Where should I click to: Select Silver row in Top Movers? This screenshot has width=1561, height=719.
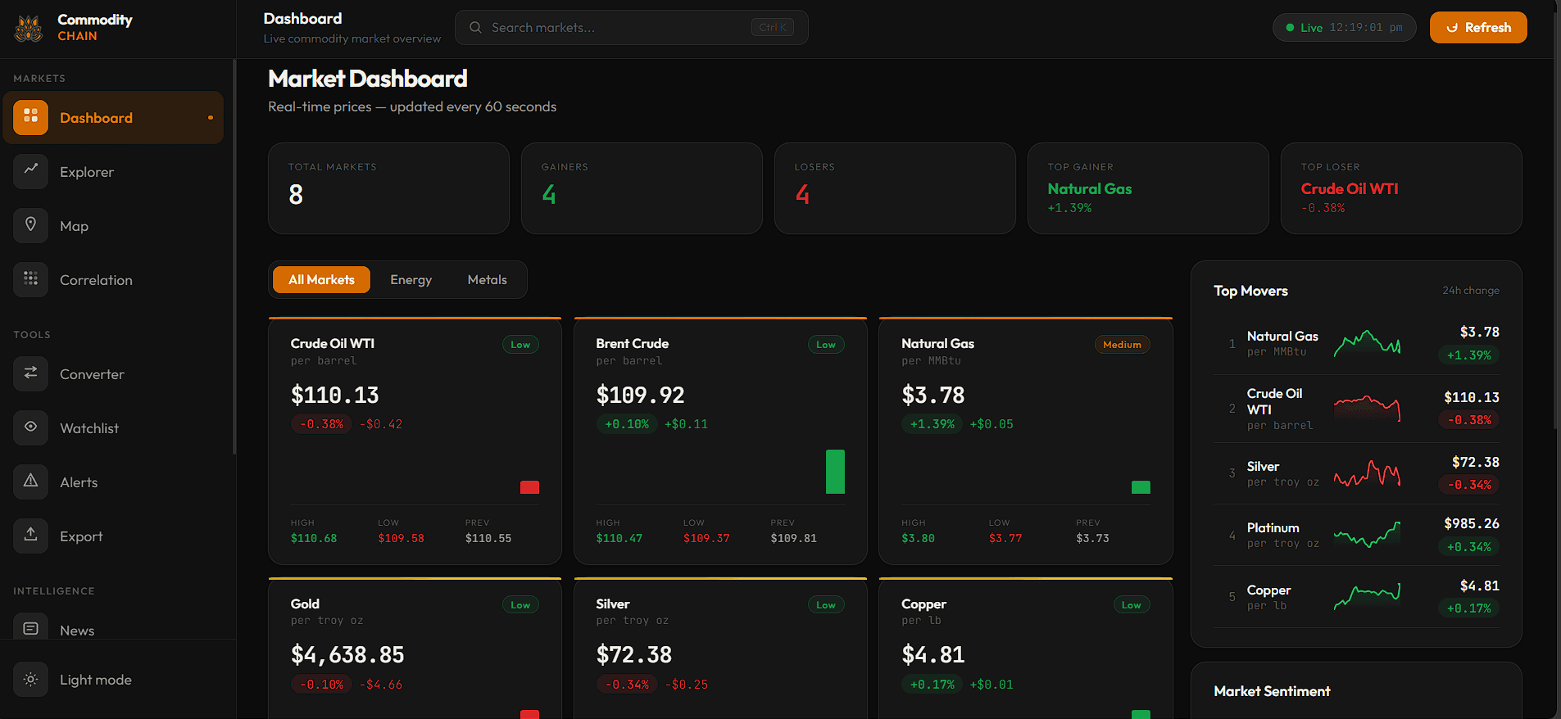[1356, 473]
